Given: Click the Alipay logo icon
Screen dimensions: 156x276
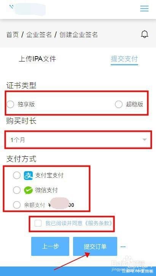Looking at the screenshot, I should tap(28, 175).
